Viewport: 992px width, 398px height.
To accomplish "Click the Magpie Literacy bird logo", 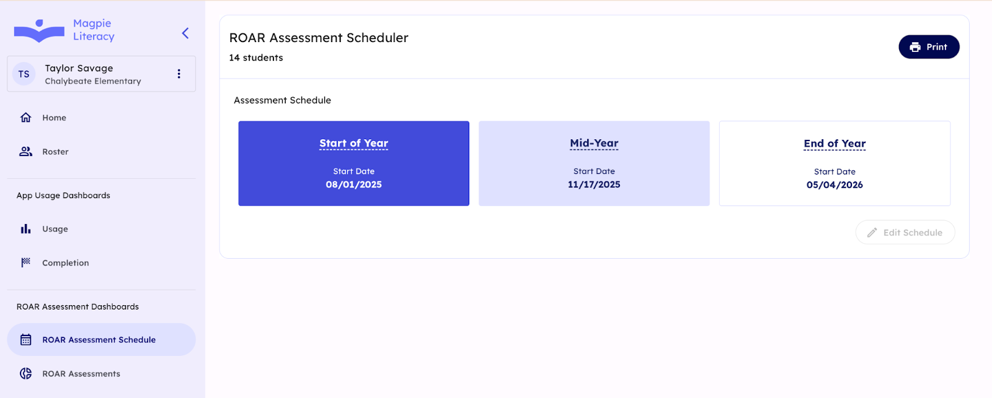I will click(39, 30).
